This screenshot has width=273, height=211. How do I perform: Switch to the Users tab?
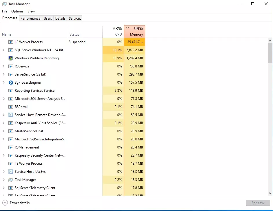point(48,19)
